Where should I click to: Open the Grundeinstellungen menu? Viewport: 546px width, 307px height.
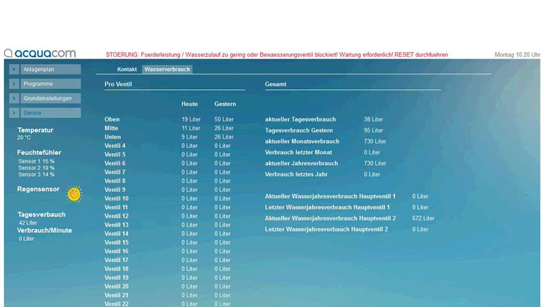pos(50,98)
